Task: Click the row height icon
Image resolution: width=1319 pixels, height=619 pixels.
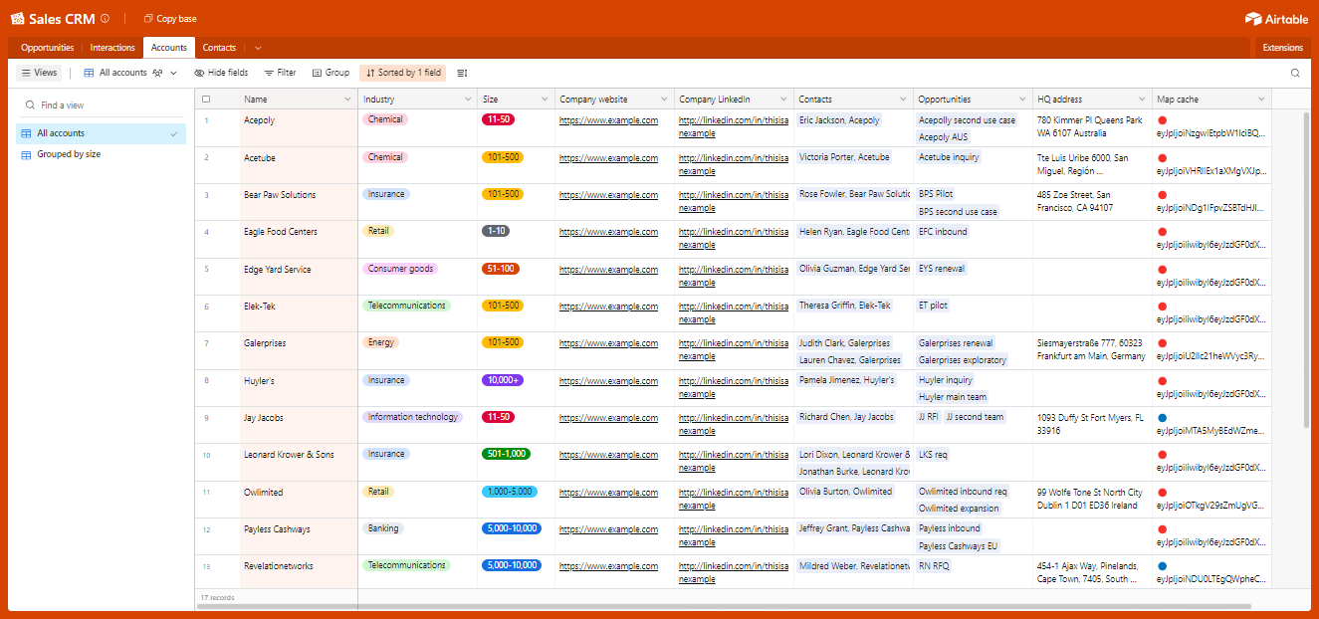Action: tap(462, 73)
